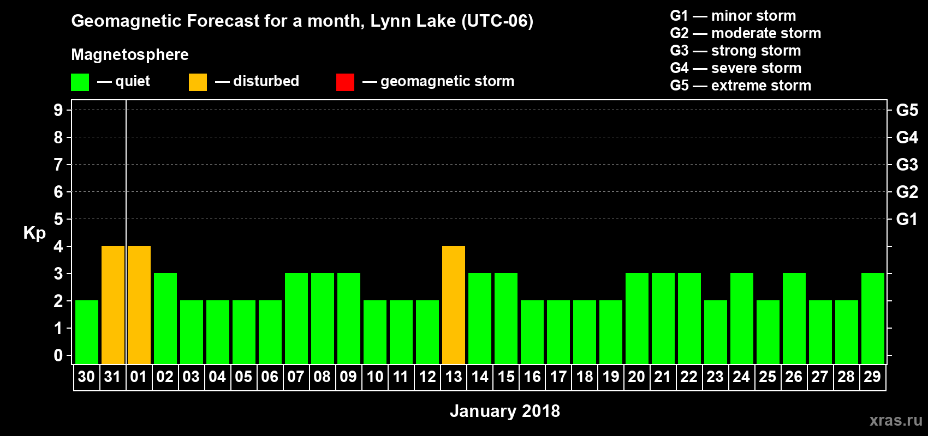Click the orange bar for day 01

pyautogui.click(x=139, y=305)
